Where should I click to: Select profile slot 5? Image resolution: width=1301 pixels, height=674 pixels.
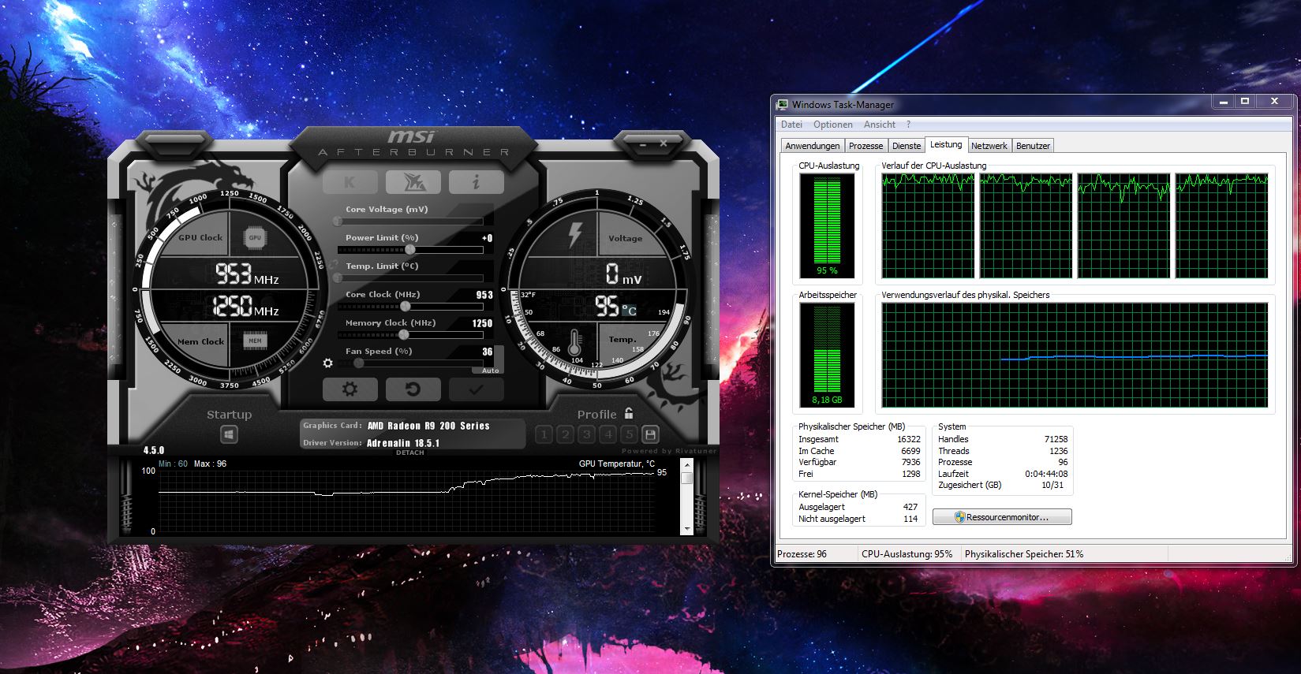click(x=629, y=434)
